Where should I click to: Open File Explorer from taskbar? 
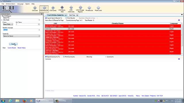click(x=17, y=101)
